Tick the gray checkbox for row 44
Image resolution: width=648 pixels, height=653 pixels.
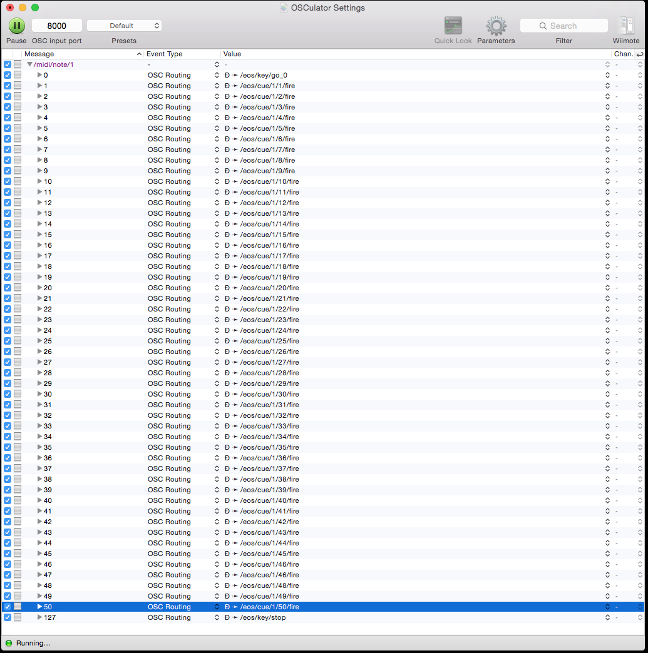click(18, 543)
